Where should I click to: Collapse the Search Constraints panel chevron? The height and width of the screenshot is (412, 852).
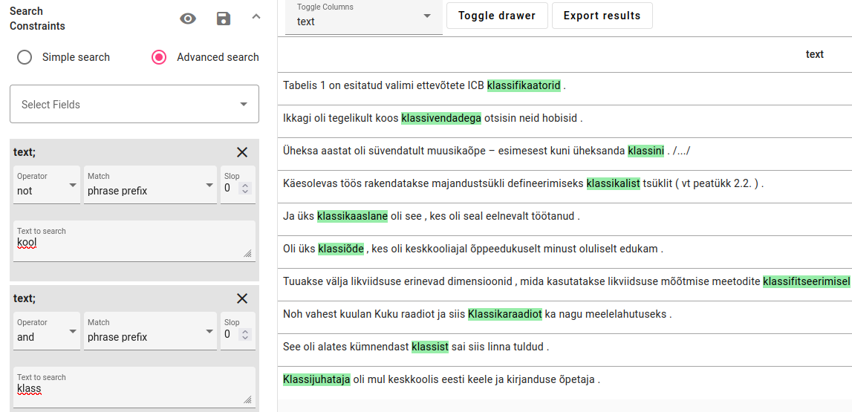click(256, 16)
